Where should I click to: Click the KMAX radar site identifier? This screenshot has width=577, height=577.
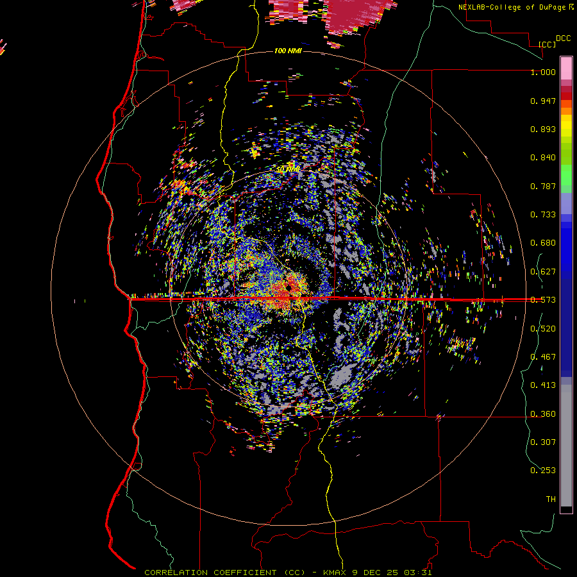(x=335, y=573)
